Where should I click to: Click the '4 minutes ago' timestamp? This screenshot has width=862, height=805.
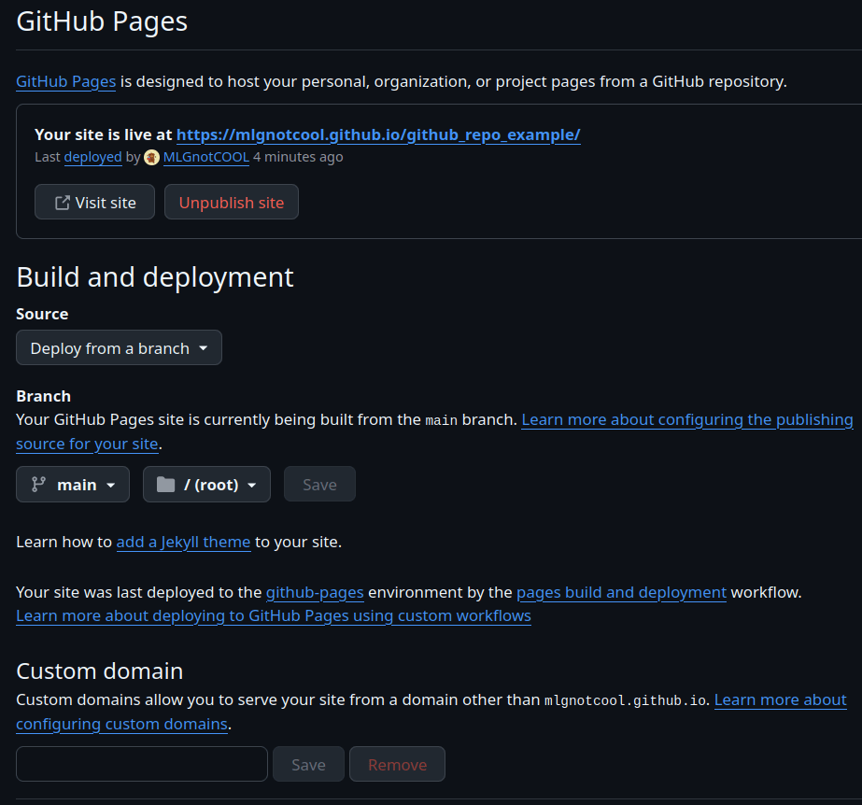[298, 157]
